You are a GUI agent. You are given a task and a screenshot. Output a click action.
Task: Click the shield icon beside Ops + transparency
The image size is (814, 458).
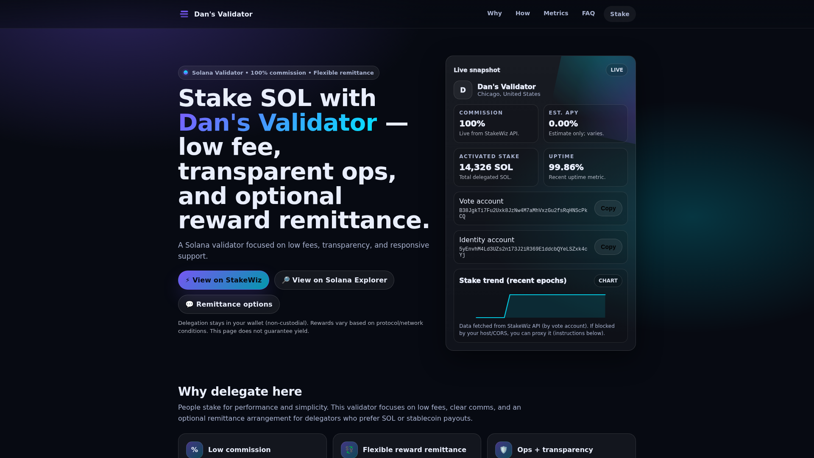(x=504, y=450)
